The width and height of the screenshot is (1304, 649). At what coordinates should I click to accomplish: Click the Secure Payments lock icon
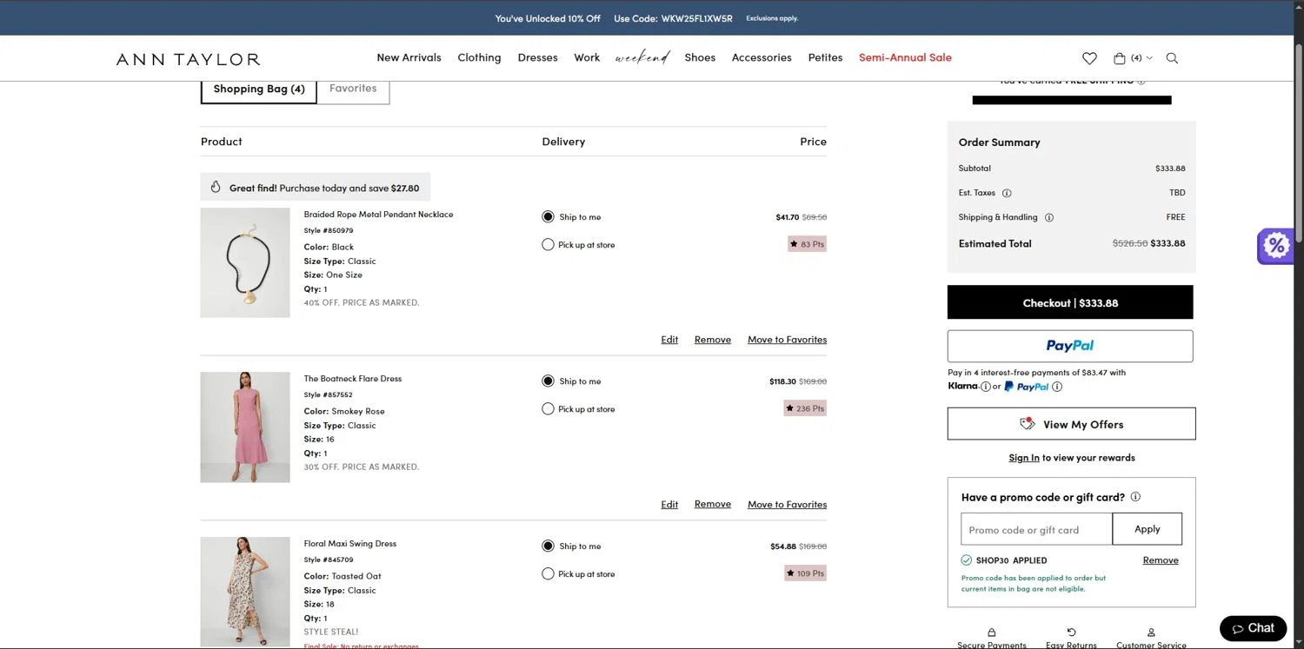[x=992, y=632]
